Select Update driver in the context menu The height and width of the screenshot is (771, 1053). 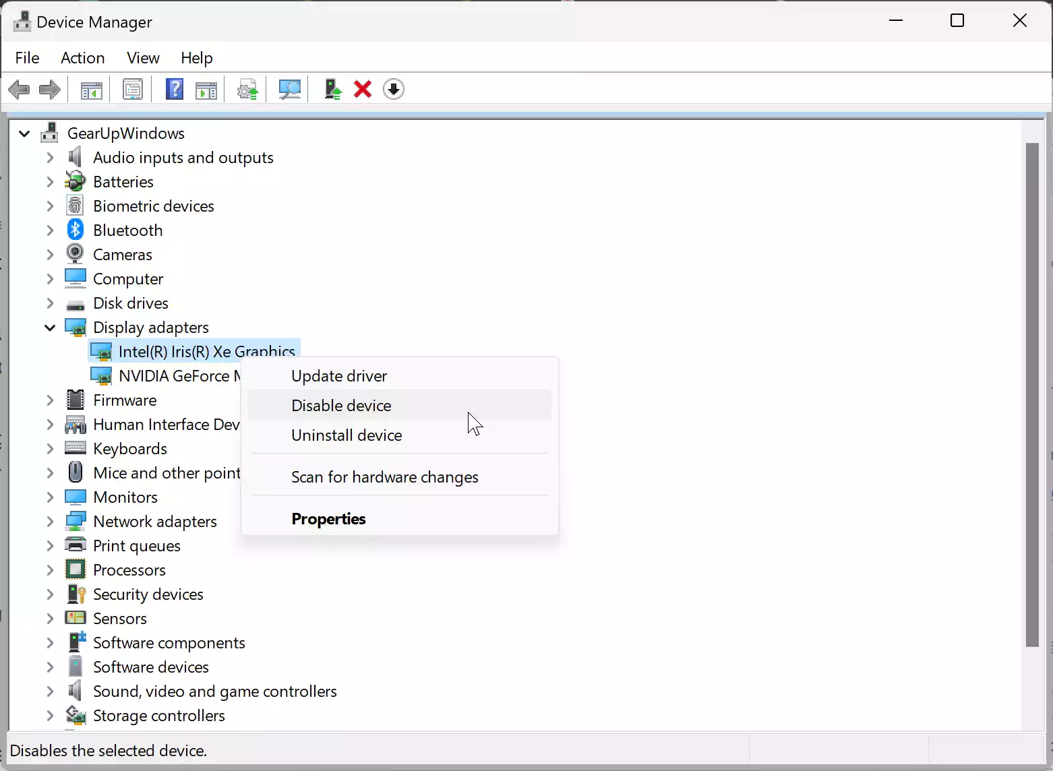(x=338, y=375)
